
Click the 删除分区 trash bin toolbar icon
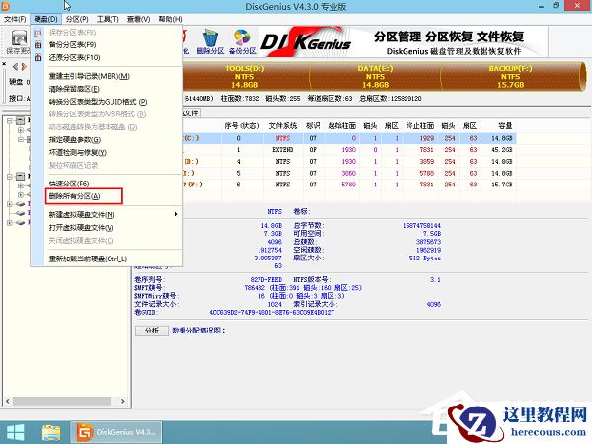point(210,41)
